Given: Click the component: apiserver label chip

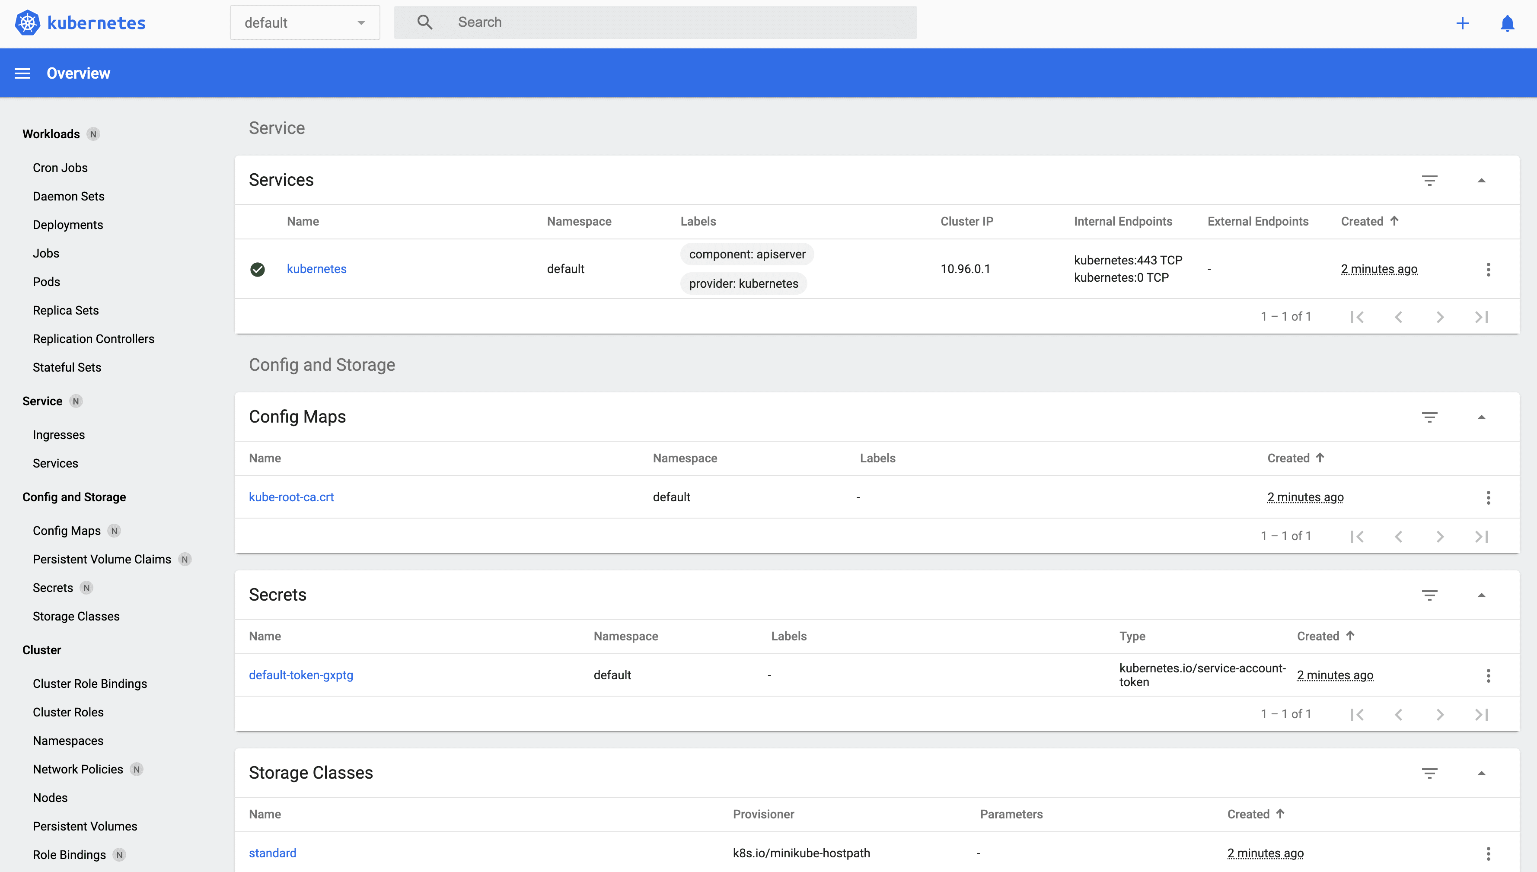Looking at the screenshot, I should click(x=747, y=255).
